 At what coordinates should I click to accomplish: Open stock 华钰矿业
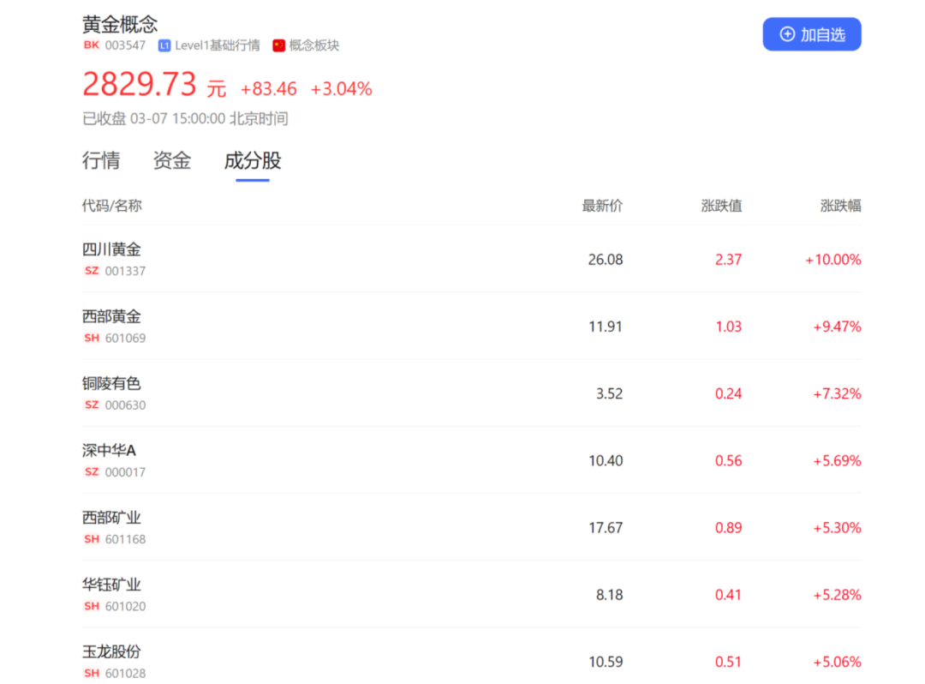point(111,585)
